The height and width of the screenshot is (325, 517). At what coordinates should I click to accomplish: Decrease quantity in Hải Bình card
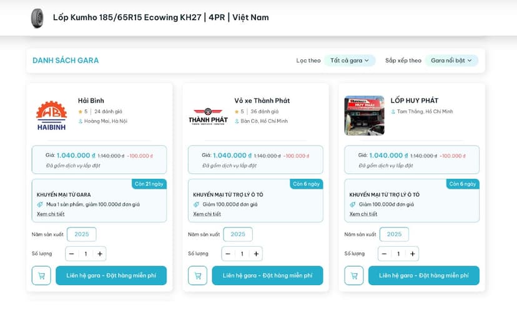72,254
